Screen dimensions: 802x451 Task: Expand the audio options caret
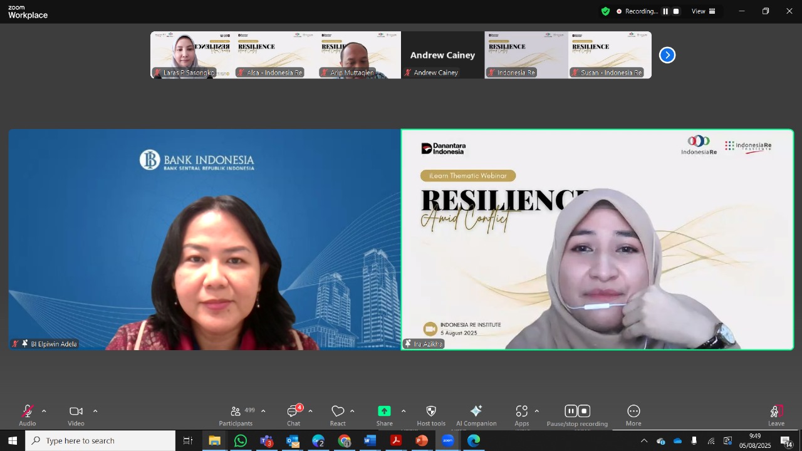(x=44, y=412)
